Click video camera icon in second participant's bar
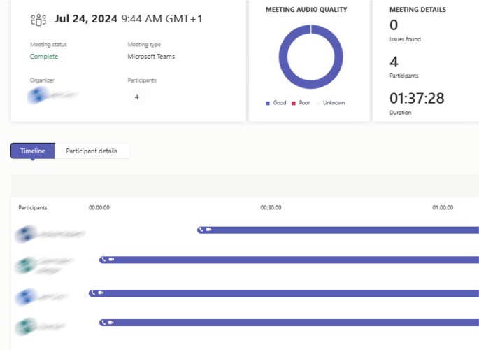Image resolution: width=479 pixels, height=350 pixels. 111,260
